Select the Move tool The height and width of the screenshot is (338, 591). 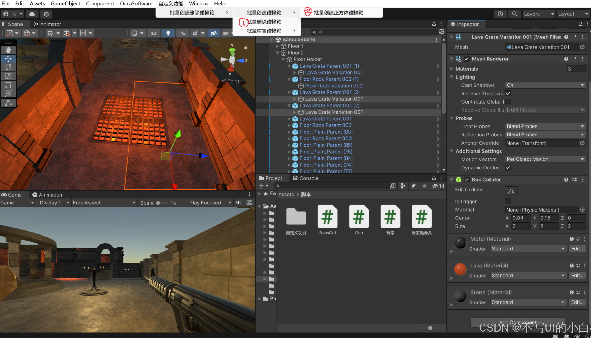[8, 58]
